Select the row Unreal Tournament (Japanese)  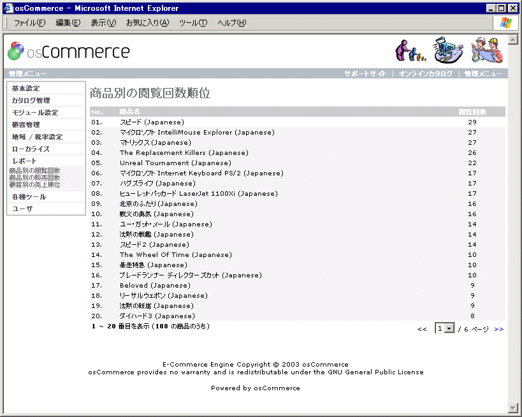coord(298,163)
